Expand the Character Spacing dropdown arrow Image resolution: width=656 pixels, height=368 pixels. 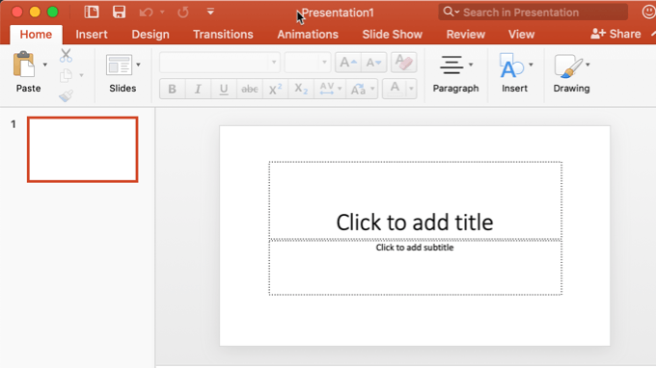340,89
